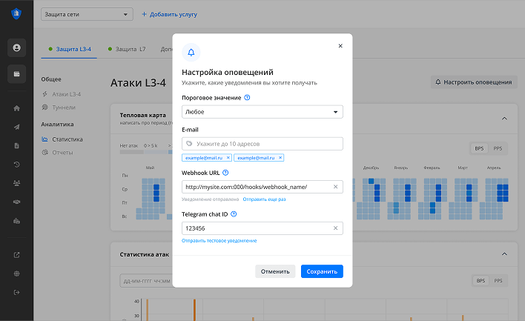
Task: Click Отменить to cancel changes
Action: point(275,271)
